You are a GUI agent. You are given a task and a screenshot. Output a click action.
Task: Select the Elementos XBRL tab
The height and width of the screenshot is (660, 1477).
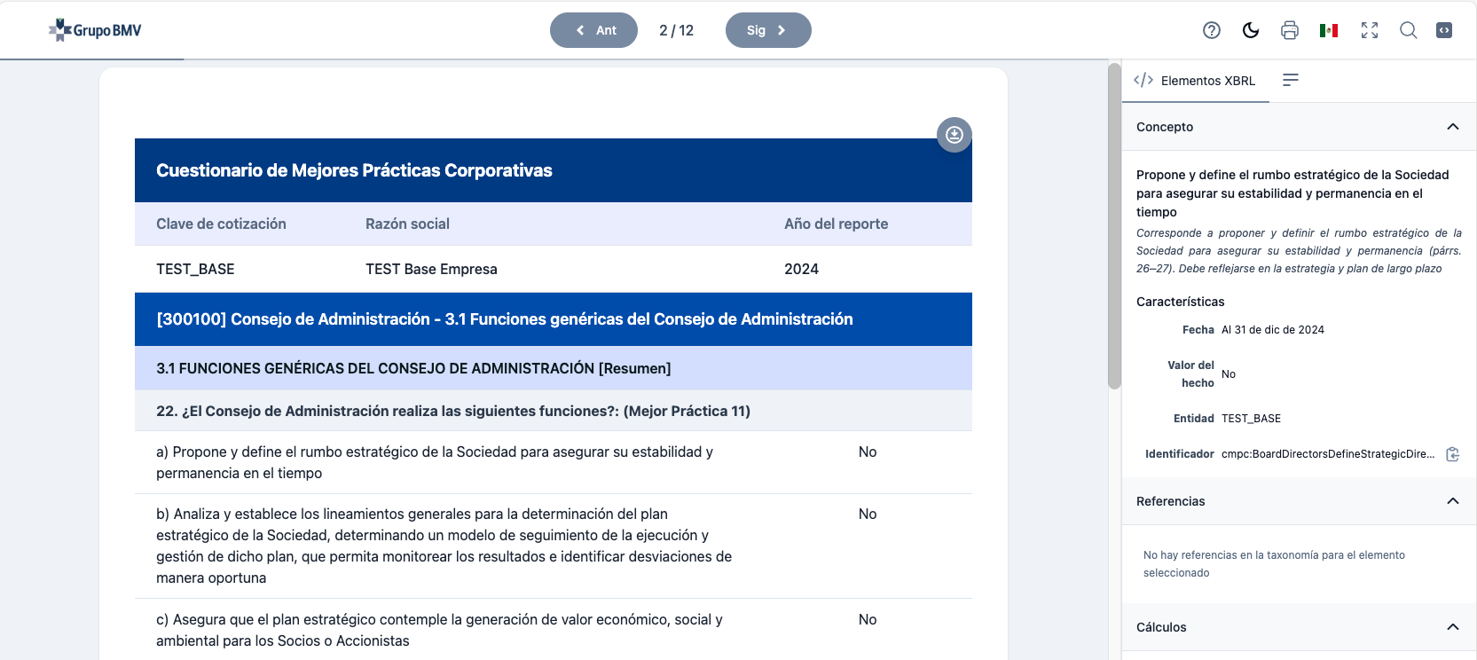(1195, 81)
